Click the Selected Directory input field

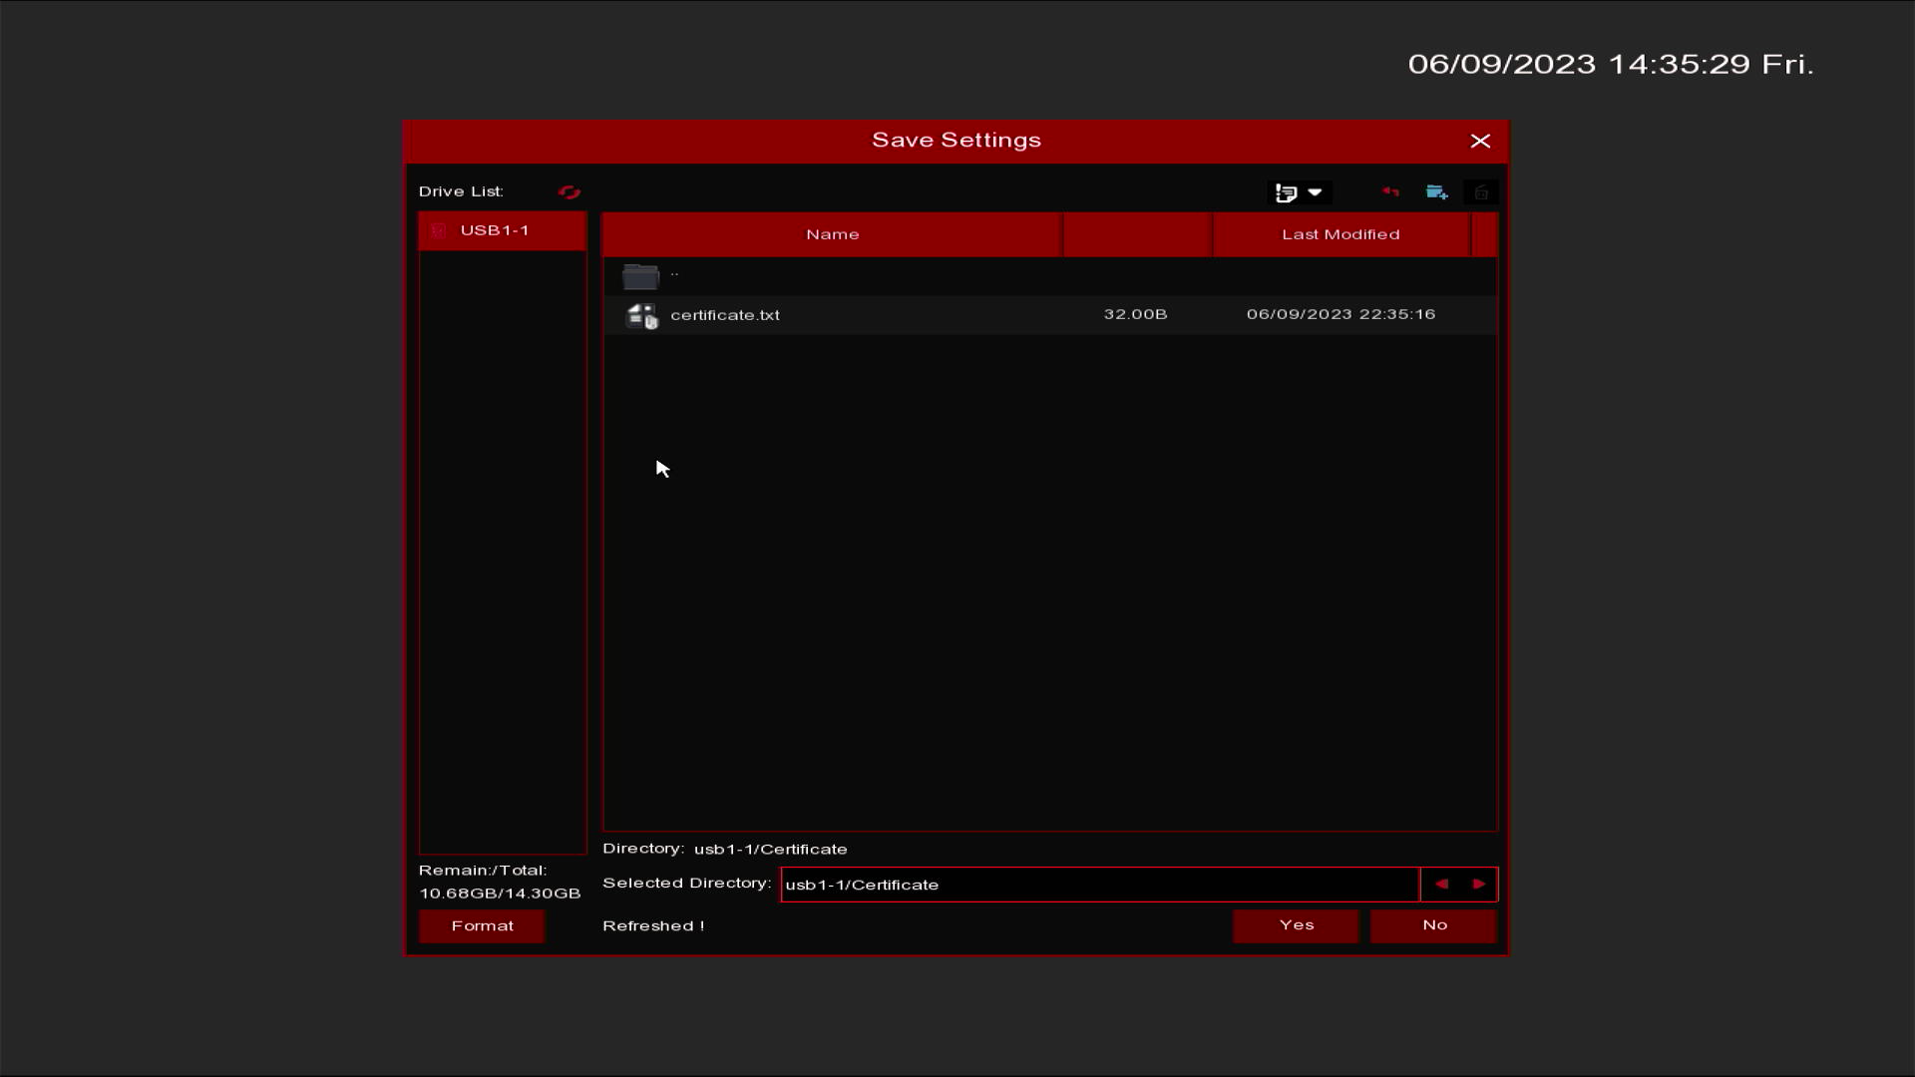pyautogui.click(x=1099, y=885)
